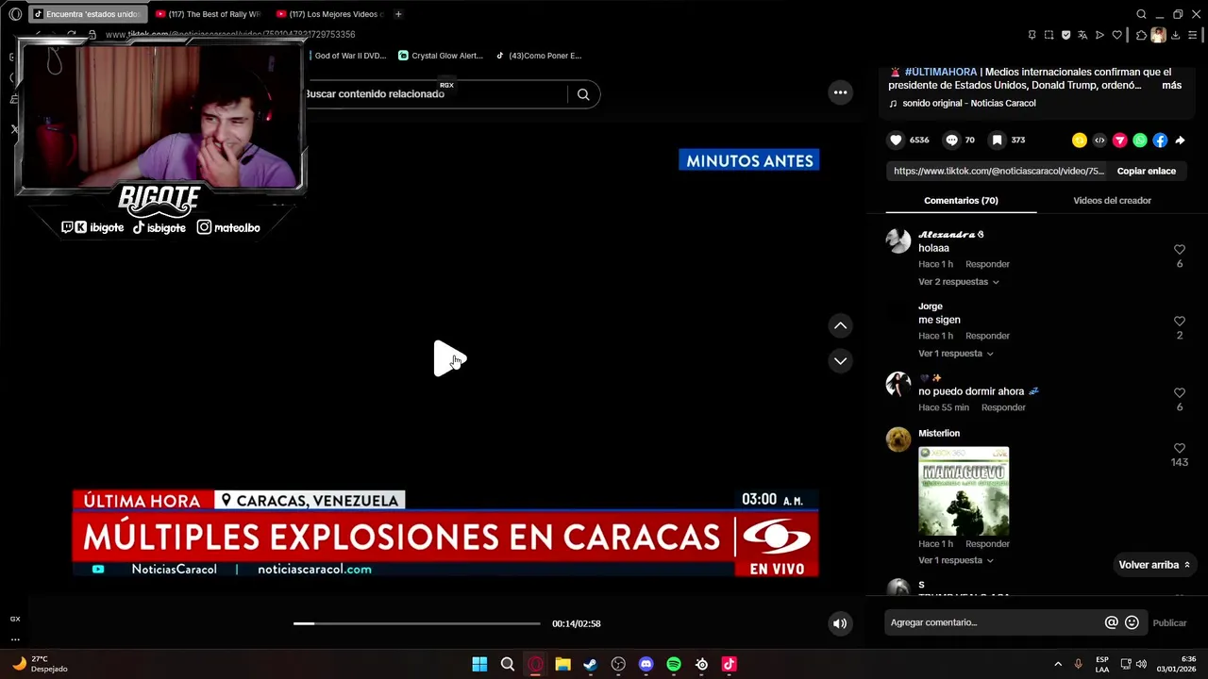Like the no puedo dormir ahora comment
The width and height of the screenshot is (1208, 679).
(1179, 392)
